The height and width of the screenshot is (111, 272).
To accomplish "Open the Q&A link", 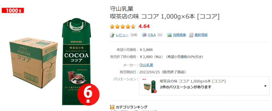I will (x=152, y=35).
